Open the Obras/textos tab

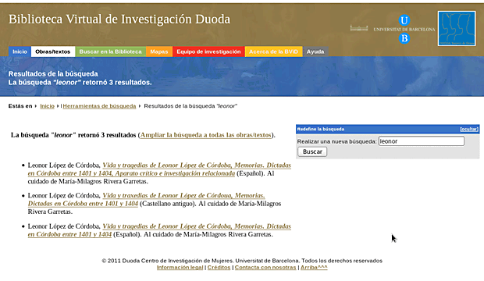(x=53, y=52)
